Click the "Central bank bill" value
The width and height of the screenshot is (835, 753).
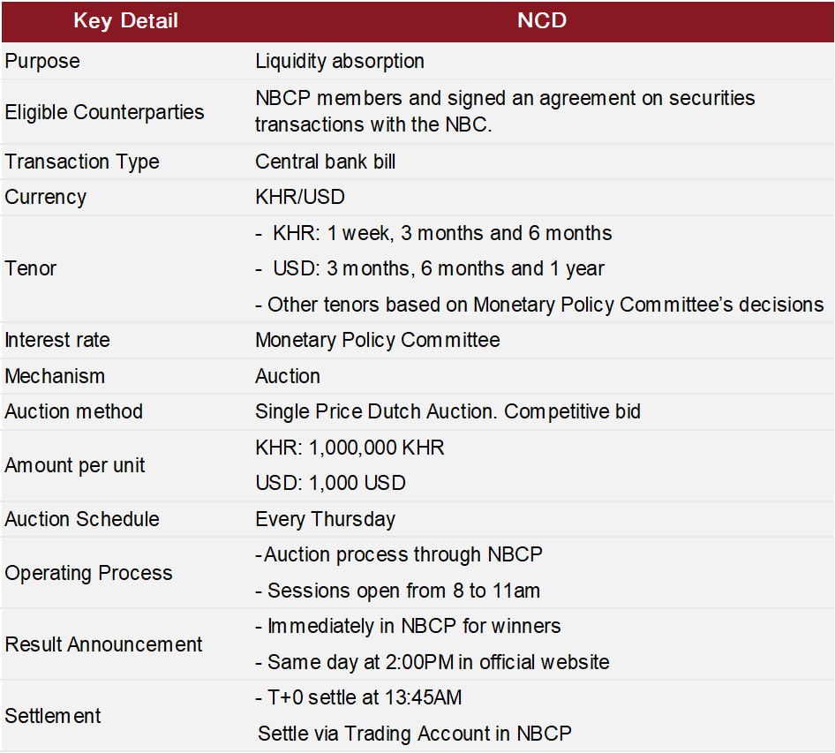coord(326,162)
